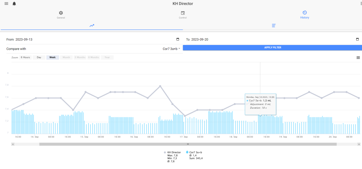362x169 pixels.
Task: Open the chart export menu icon
Action: [358, 57]
